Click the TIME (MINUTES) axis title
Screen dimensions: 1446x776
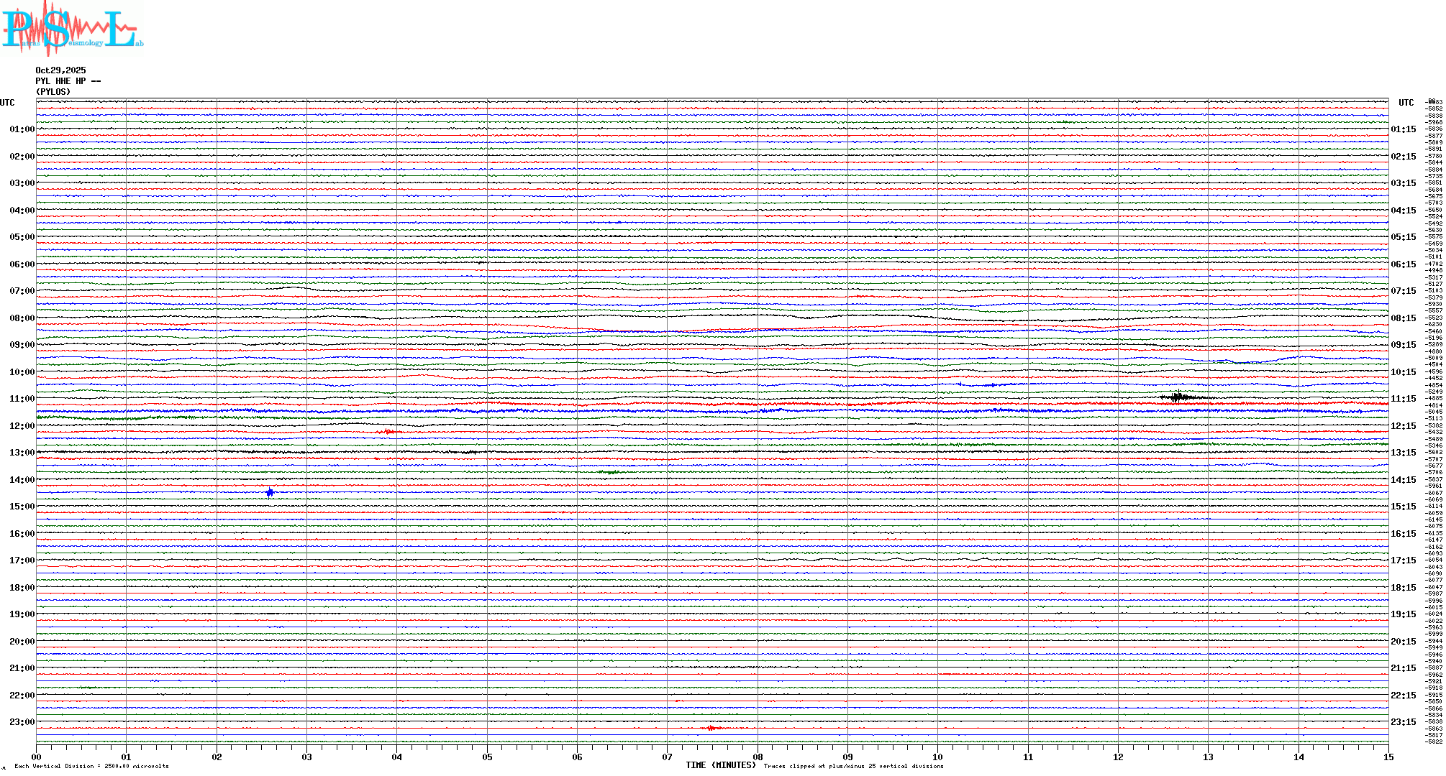[721, 765]
